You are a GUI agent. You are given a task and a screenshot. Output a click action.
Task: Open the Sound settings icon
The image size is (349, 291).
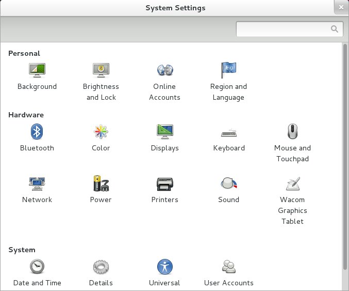click(229, 183)
